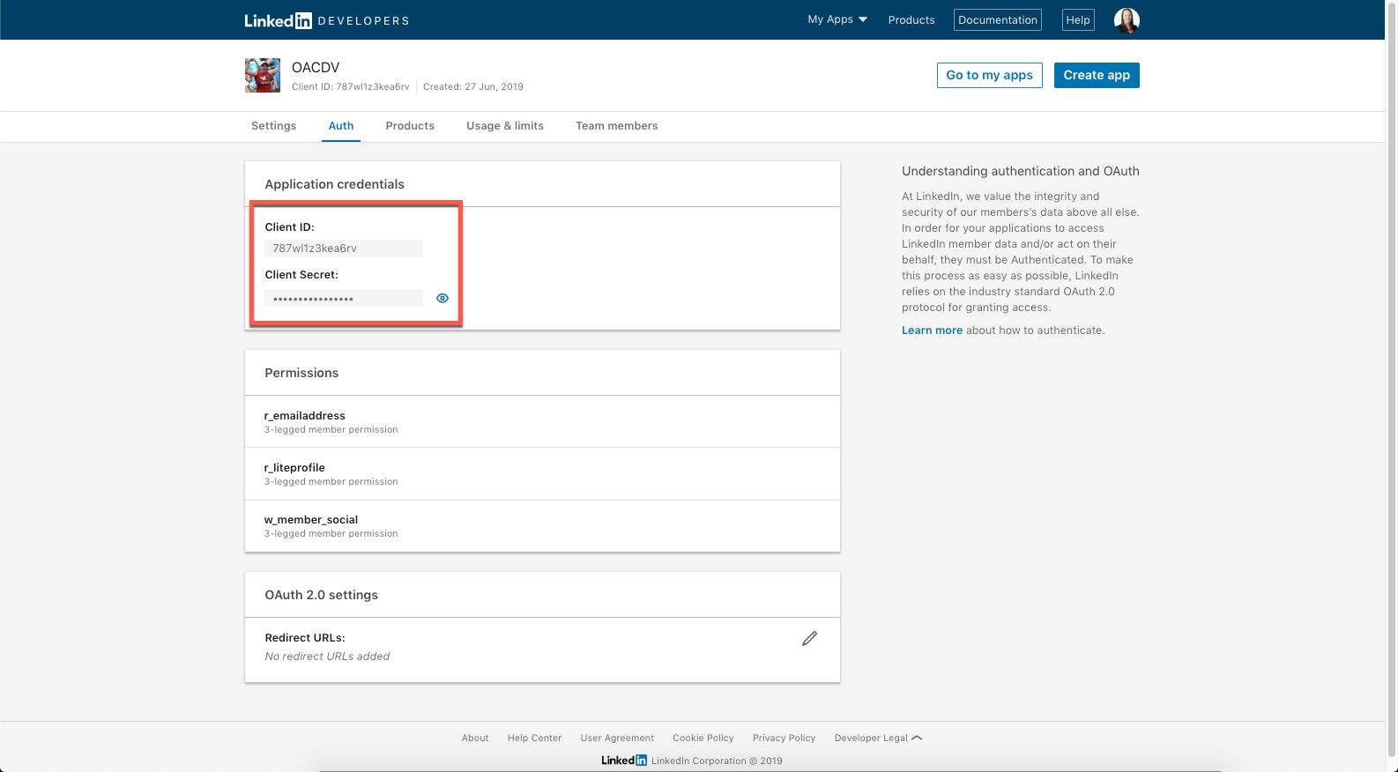Image resolution: width=1398 pixels, height=772 pixels.
Task: Click the masked Client Secret field
Action: (344, 299)
